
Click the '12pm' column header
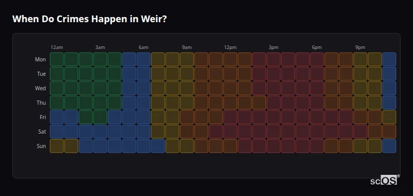coord(230,47)
